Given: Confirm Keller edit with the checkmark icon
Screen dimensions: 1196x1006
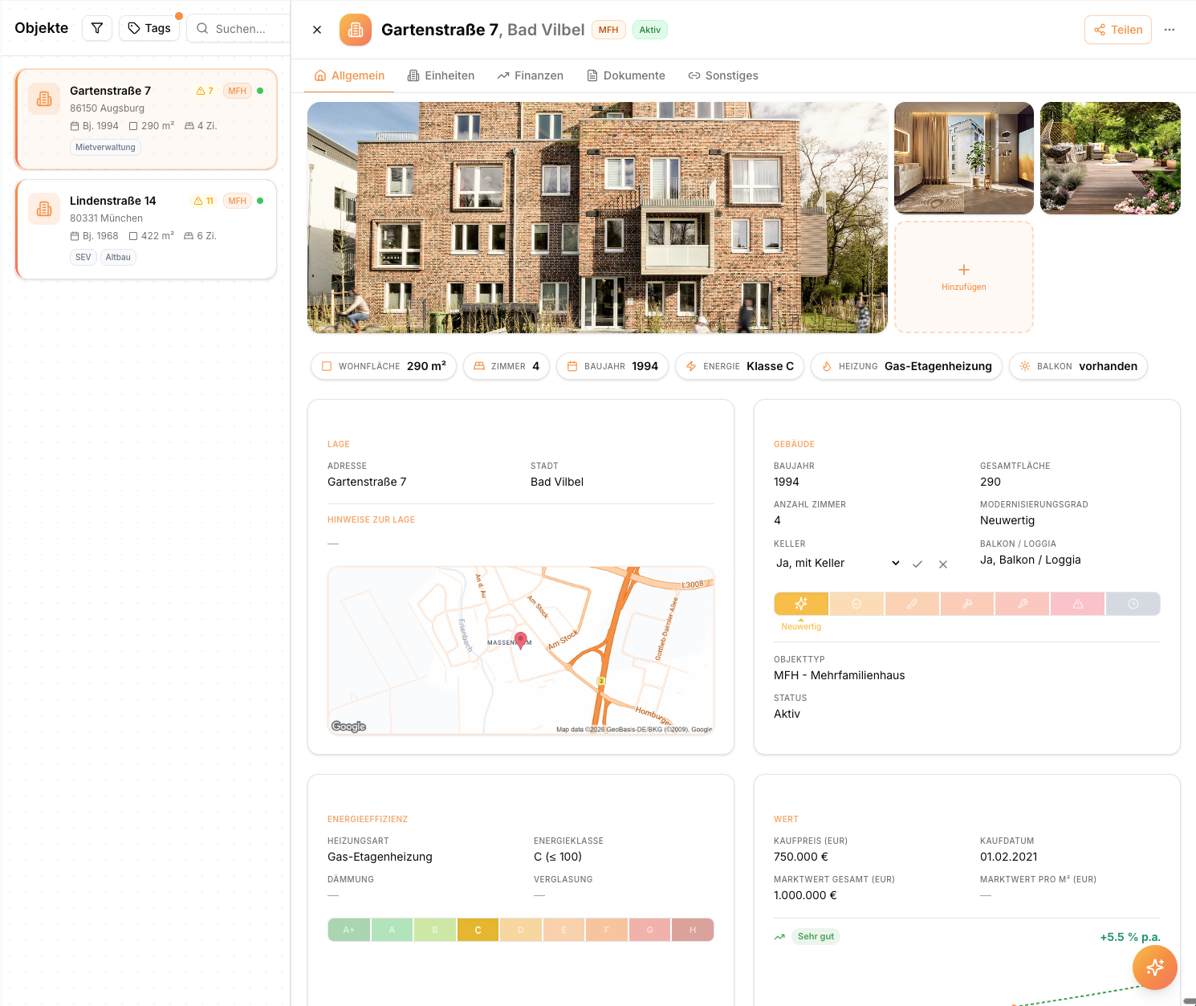Looking at the screenshot, I should (x=917, y=564).
